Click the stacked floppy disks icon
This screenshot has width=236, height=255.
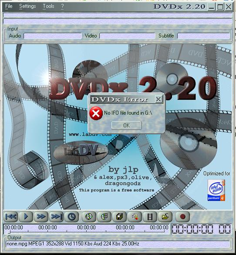tap(119, 217)
